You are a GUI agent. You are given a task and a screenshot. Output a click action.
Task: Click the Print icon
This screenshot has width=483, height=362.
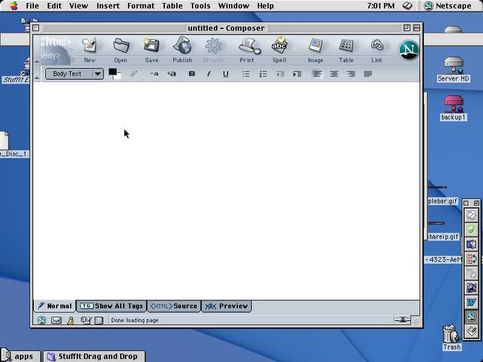coord(247,47)
